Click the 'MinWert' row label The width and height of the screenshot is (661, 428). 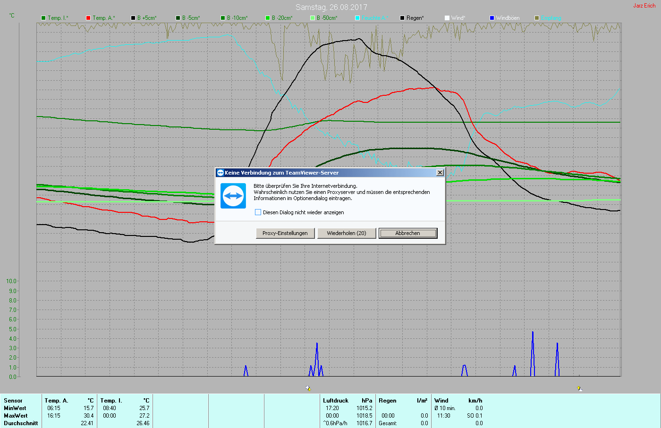click(x=15, y=408)
